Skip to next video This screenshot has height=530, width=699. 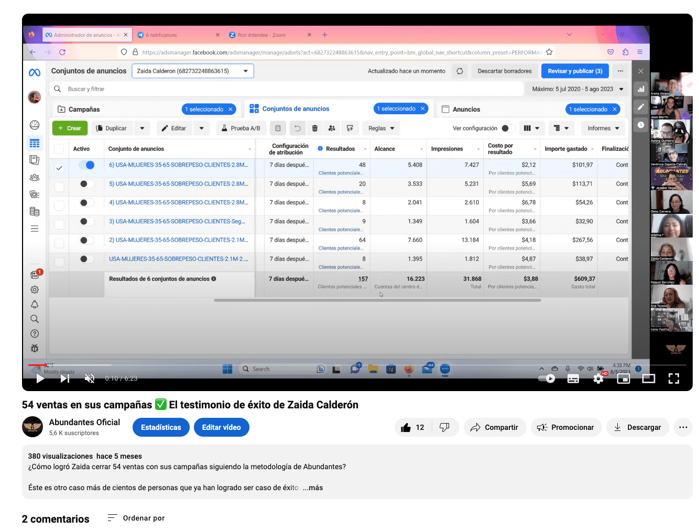pos(64,378)
